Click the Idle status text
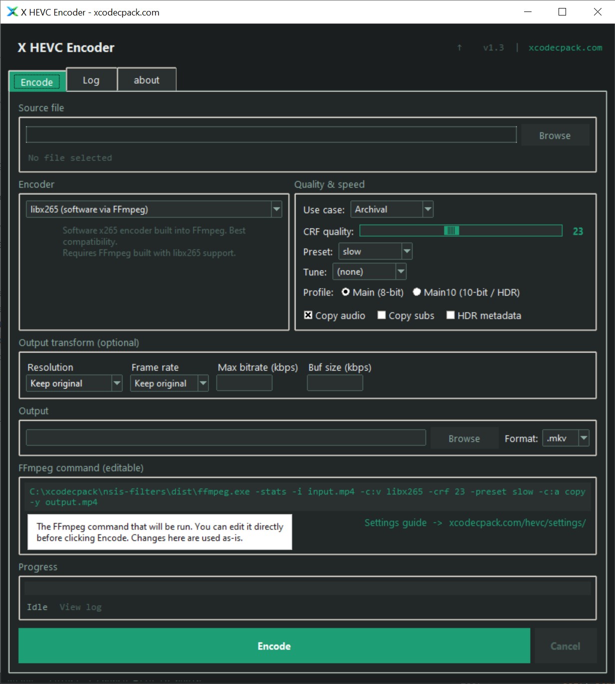615x684 pixels. tap(37, 607)
